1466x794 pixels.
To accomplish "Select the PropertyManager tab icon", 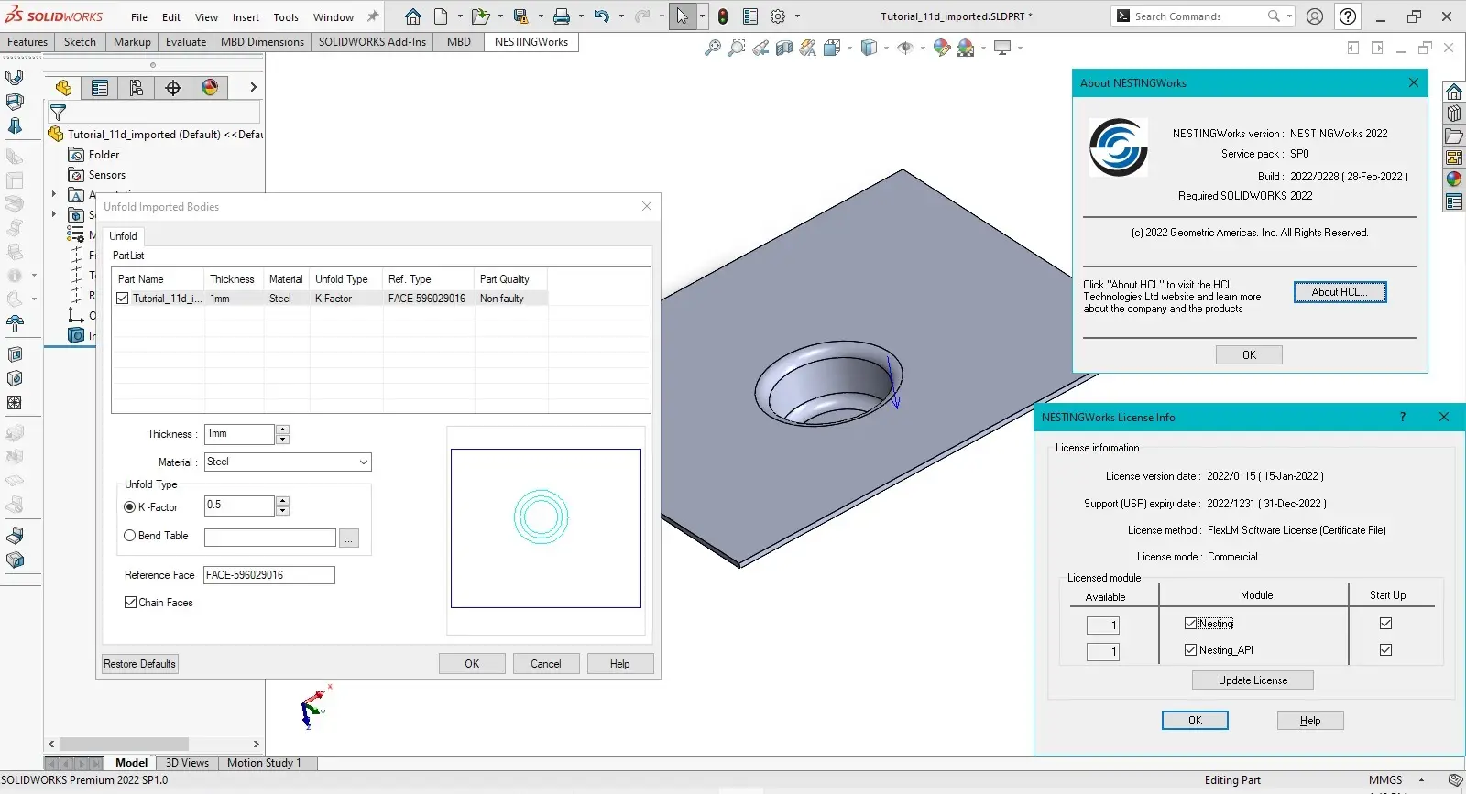I will click(x=100, y=88).
